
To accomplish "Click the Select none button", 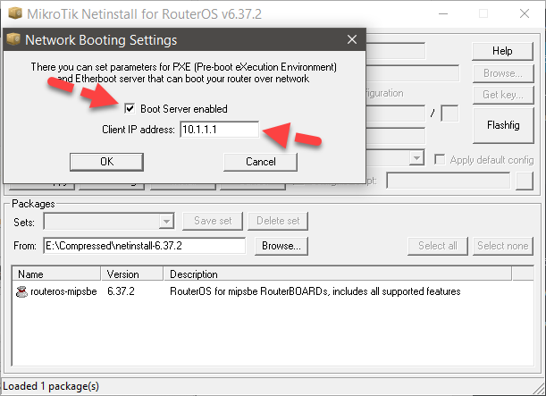I will (503, 246).
